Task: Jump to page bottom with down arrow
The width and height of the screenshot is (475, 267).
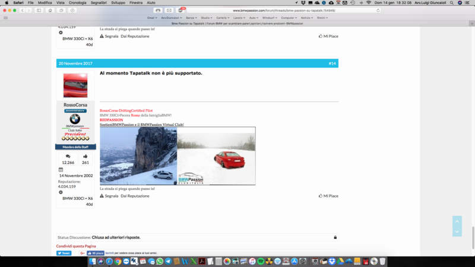Action: click(457, 231)
